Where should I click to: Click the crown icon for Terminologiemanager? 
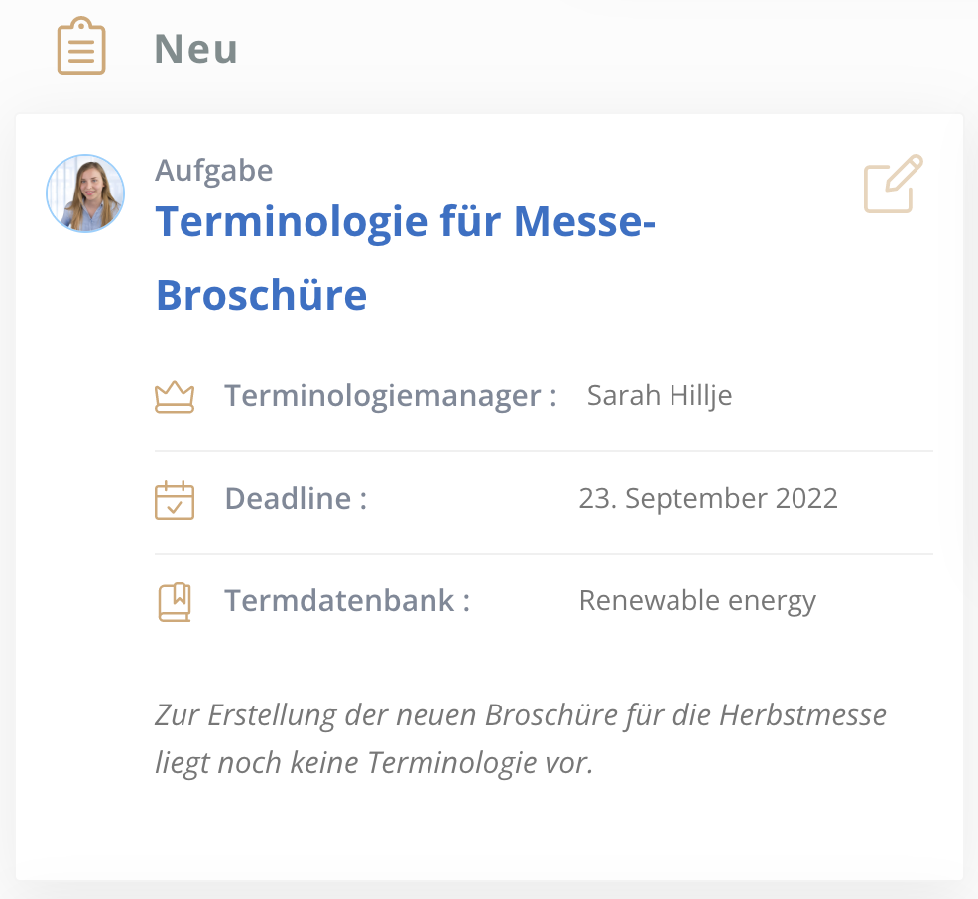click(175, 397)
